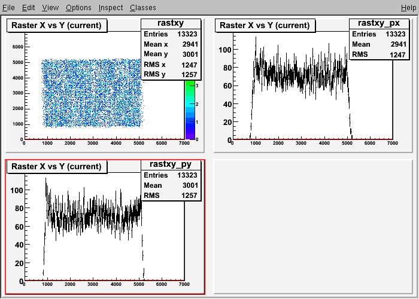Click 'Mean x 2941' in rastxy stats
419x299 pixels.
pos(171,44)
